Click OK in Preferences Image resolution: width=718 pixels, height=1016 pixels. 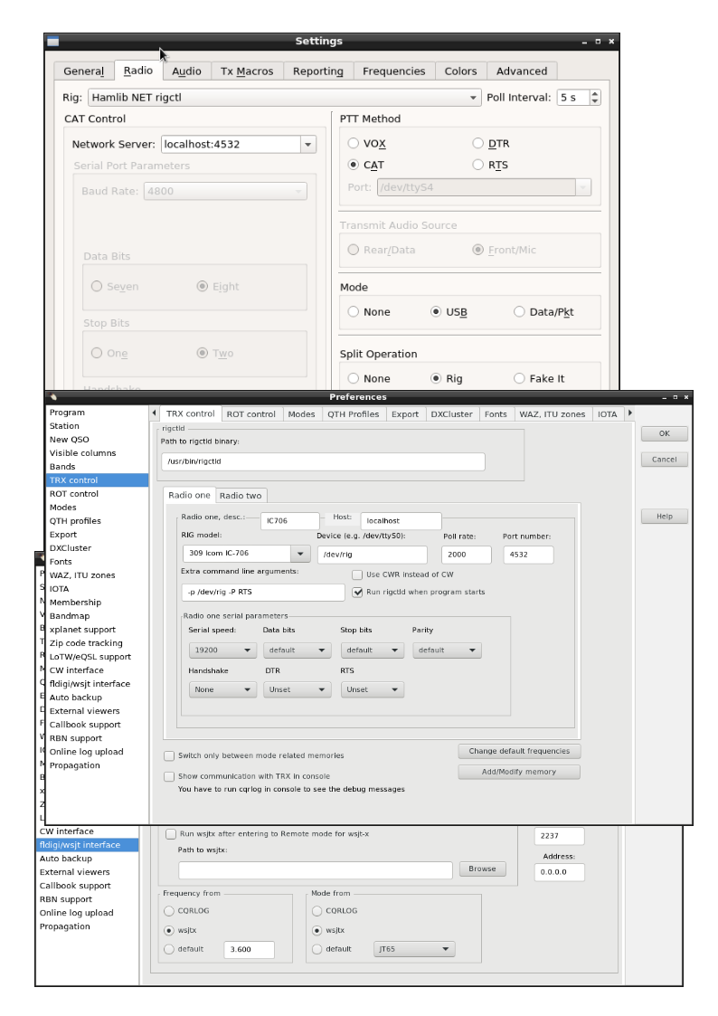[665, 433]
